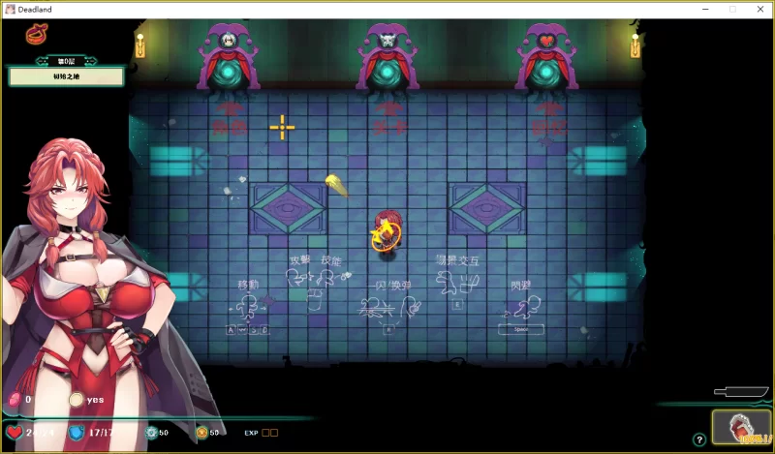Click the knife silhouette weapon icon
This screenshot has width=775, height=454.
pyautogui.click(x=741, y=392)
